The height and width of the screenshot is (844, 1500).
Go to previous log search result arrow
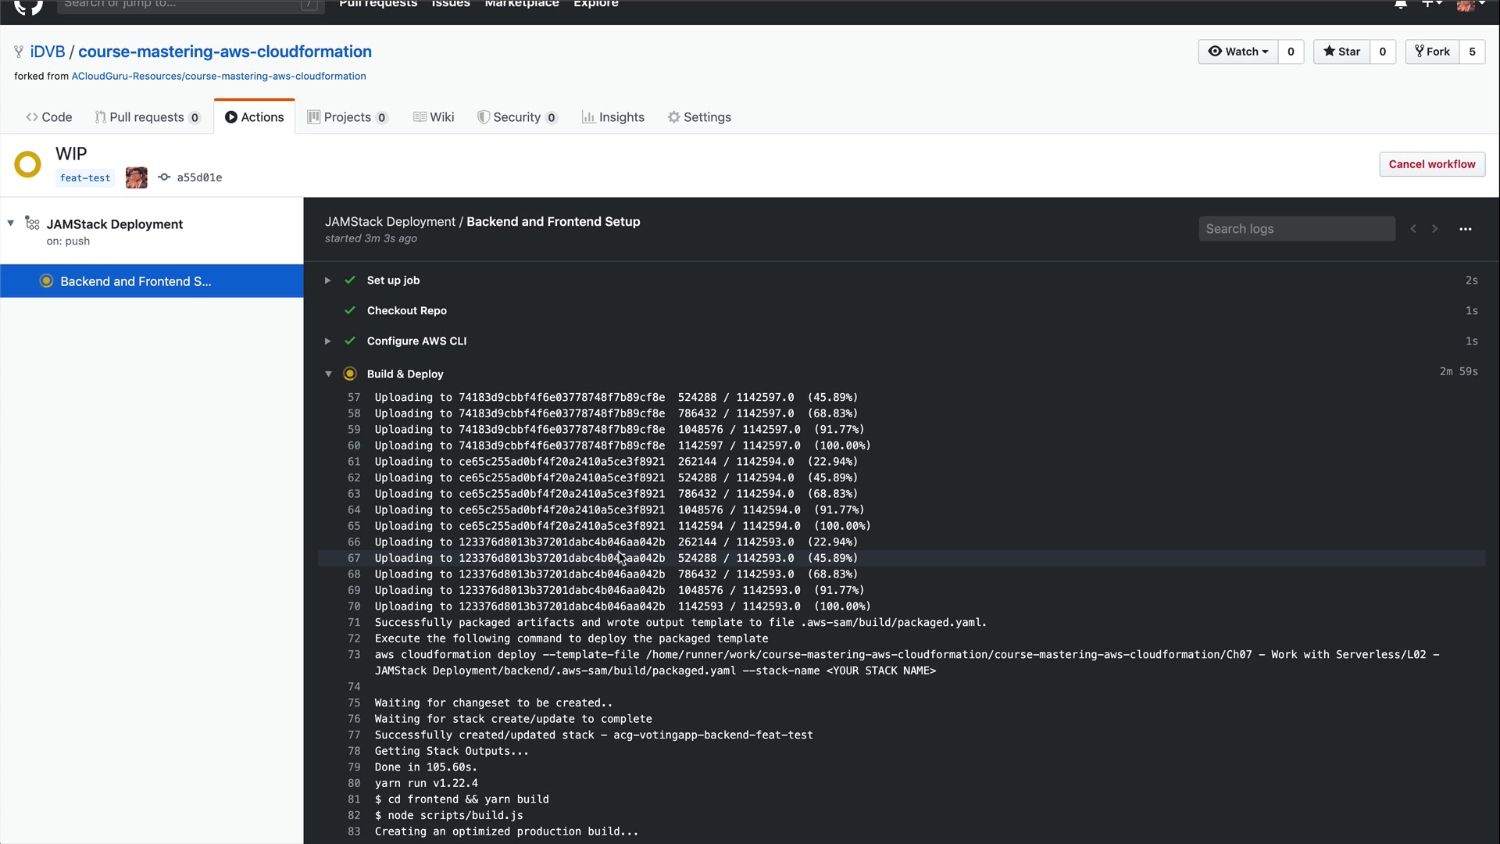[1413, 229]
